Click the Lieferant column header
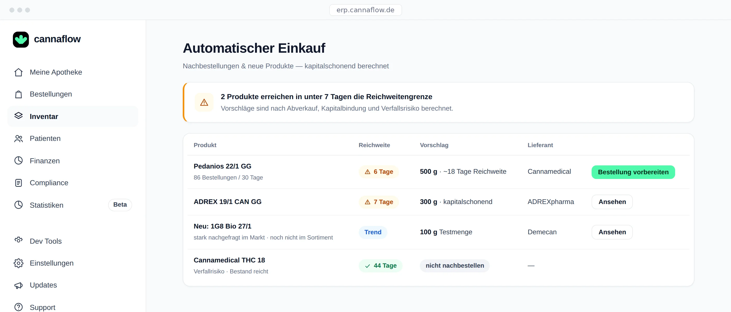This screenshot has height=312, width=731. (x=540, y=145)
